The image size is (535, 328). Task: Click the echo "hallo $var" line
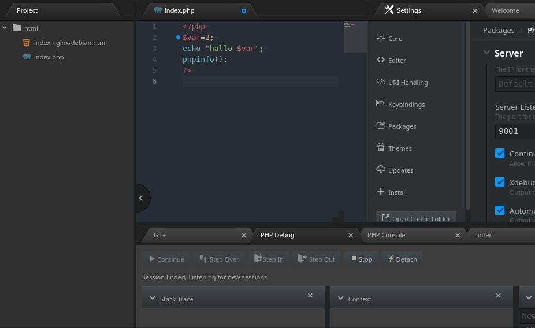pos(223,49)
